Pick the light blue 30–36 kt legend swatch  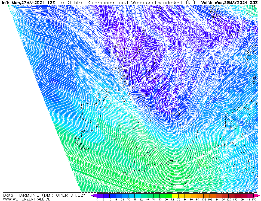[x=131, y=196]
